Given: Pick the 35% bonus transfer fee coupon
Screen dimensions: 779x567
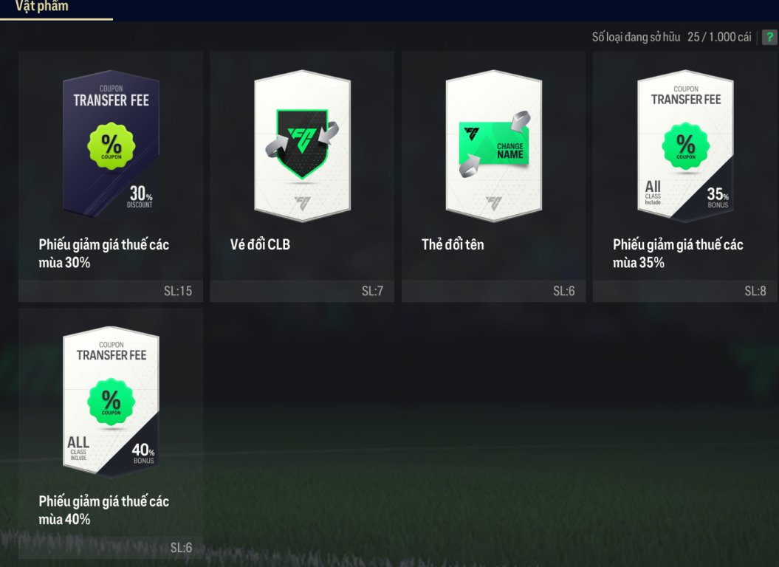Looking at the screenshot, I should (686, 145).
